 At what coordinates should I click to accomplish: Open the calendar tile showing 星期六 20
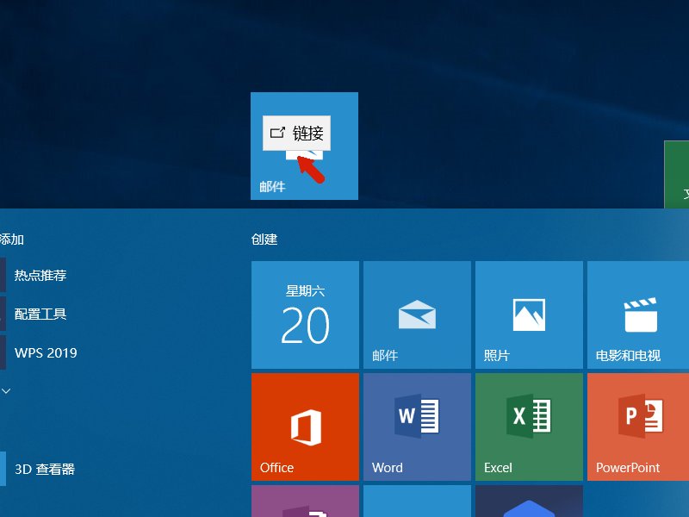tap(305, 315)
